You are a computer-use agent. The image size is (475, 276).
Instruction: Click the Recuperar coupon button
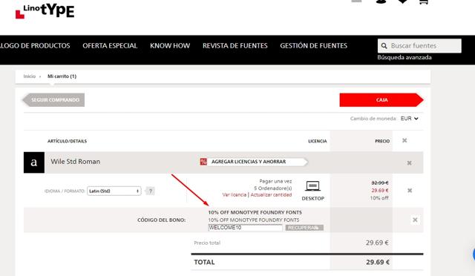point(304,228)
